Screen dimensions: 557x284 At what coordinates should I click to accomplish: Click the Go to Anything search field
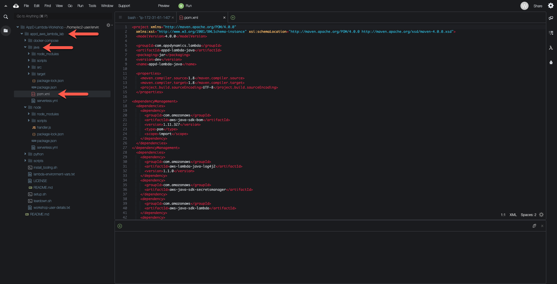click(x=62, y=16)
